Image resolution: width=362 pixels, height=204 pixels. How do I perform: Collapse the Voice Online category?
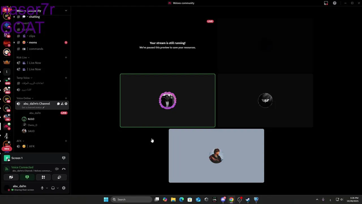click(25, 98)
